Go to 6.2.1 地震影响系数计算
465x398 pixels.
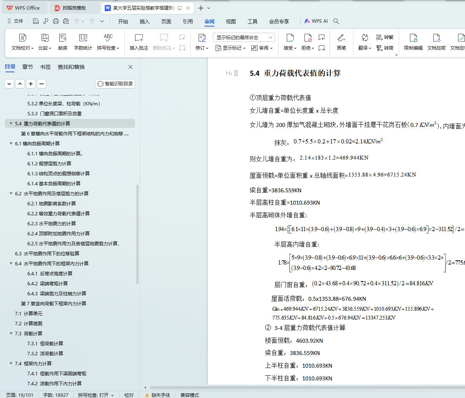[x=52, y=203]
